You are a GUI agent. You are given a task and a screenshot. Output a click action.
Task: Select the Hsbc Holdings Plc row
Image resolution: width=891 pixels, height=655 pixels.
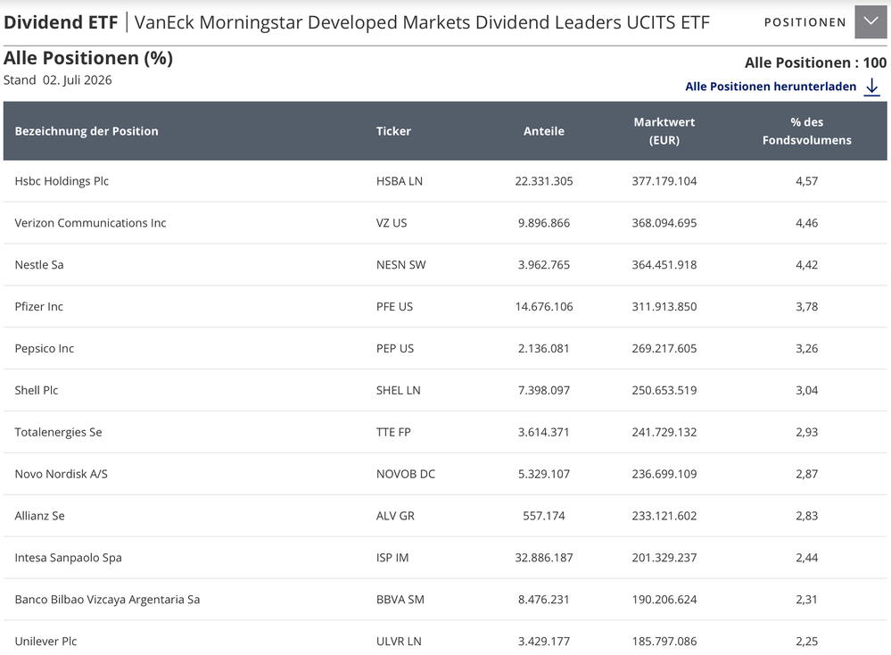(x=445, y=181)
